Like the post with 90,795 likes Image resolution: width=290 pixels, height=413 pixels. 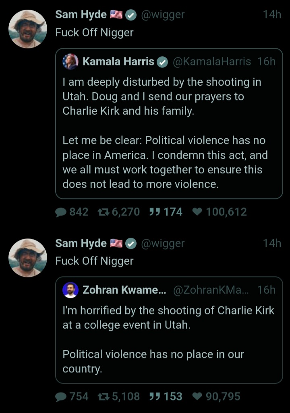197,397
